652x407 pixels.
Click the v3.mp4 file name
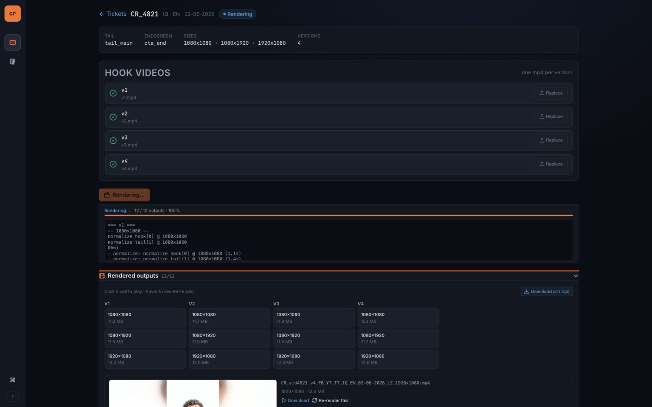(x=129, y=145)
